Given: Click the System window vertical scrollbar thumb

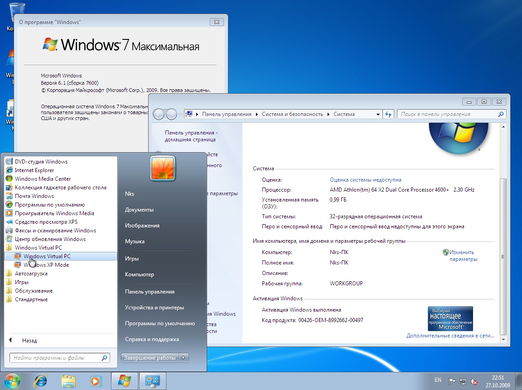Looking at the screenshot, I should [503, 257].
